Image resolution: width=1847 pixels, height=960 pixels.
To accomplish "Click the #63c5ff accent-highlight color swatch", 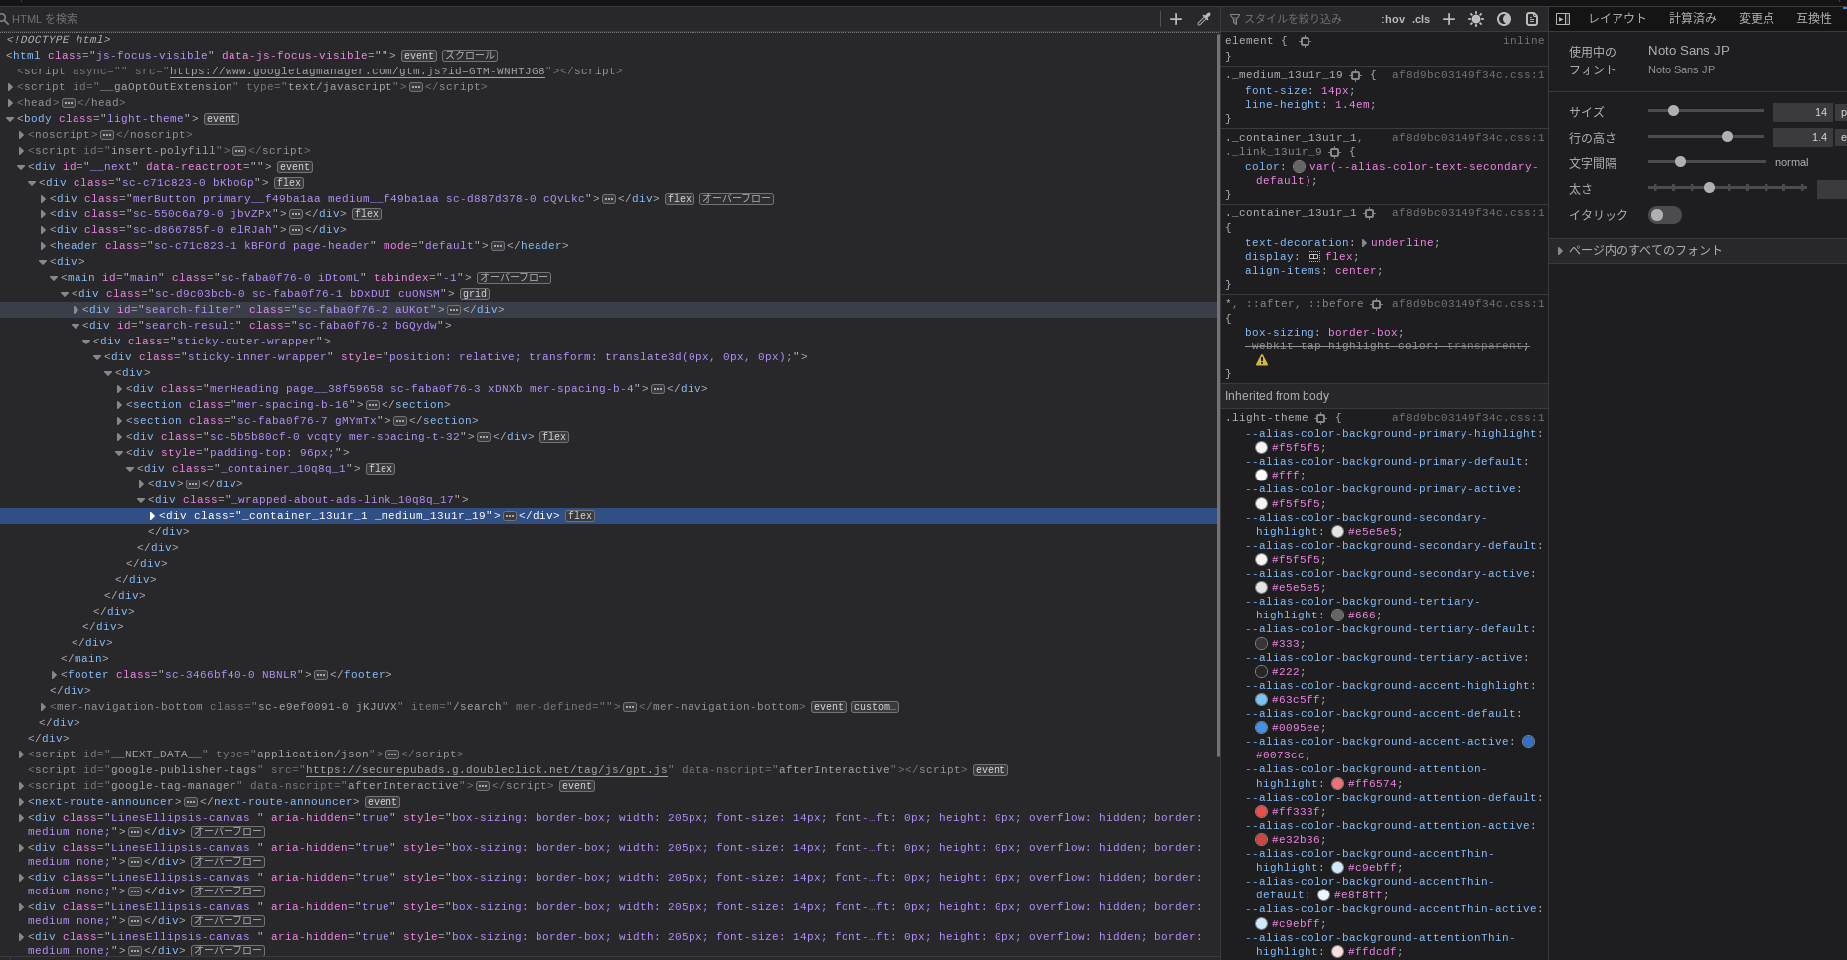I will coord(1260,699).
